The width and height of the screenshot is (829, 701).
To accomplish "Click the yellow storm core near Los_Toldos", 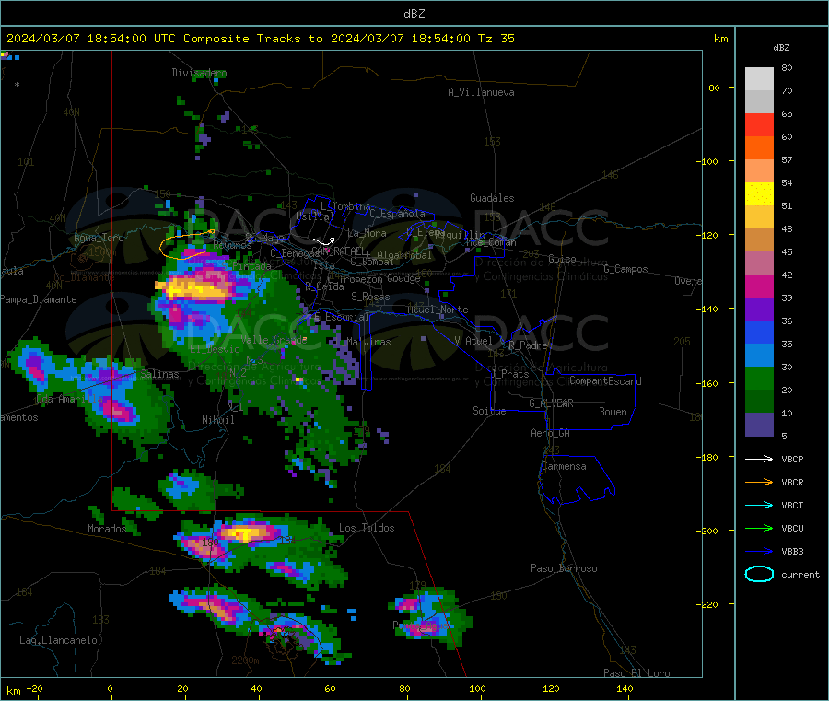I will (x=244, y=533).
